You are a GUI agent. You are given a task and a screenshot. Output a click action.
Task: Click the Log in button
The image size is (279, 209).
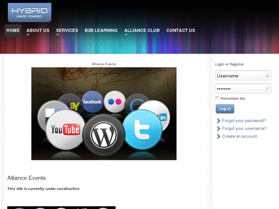[x=225, y=109]
